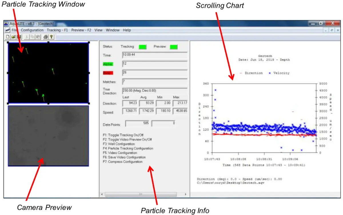The image size is (343, 215).
Task: Click the document icon left of File
Action: pos(7,30)
